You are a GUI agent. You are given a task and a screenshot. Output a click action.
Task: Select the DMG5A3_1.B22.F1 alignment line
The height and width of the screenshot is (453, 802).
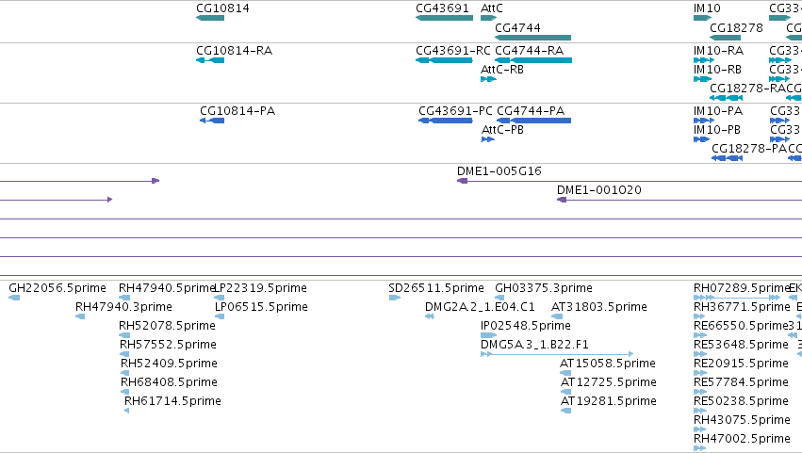pyautogui.click(x=558, y=354)
